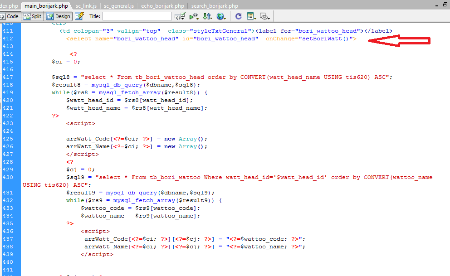
Task: Click the '?>' closing tag on line 422
Action: tap(55, 116)
